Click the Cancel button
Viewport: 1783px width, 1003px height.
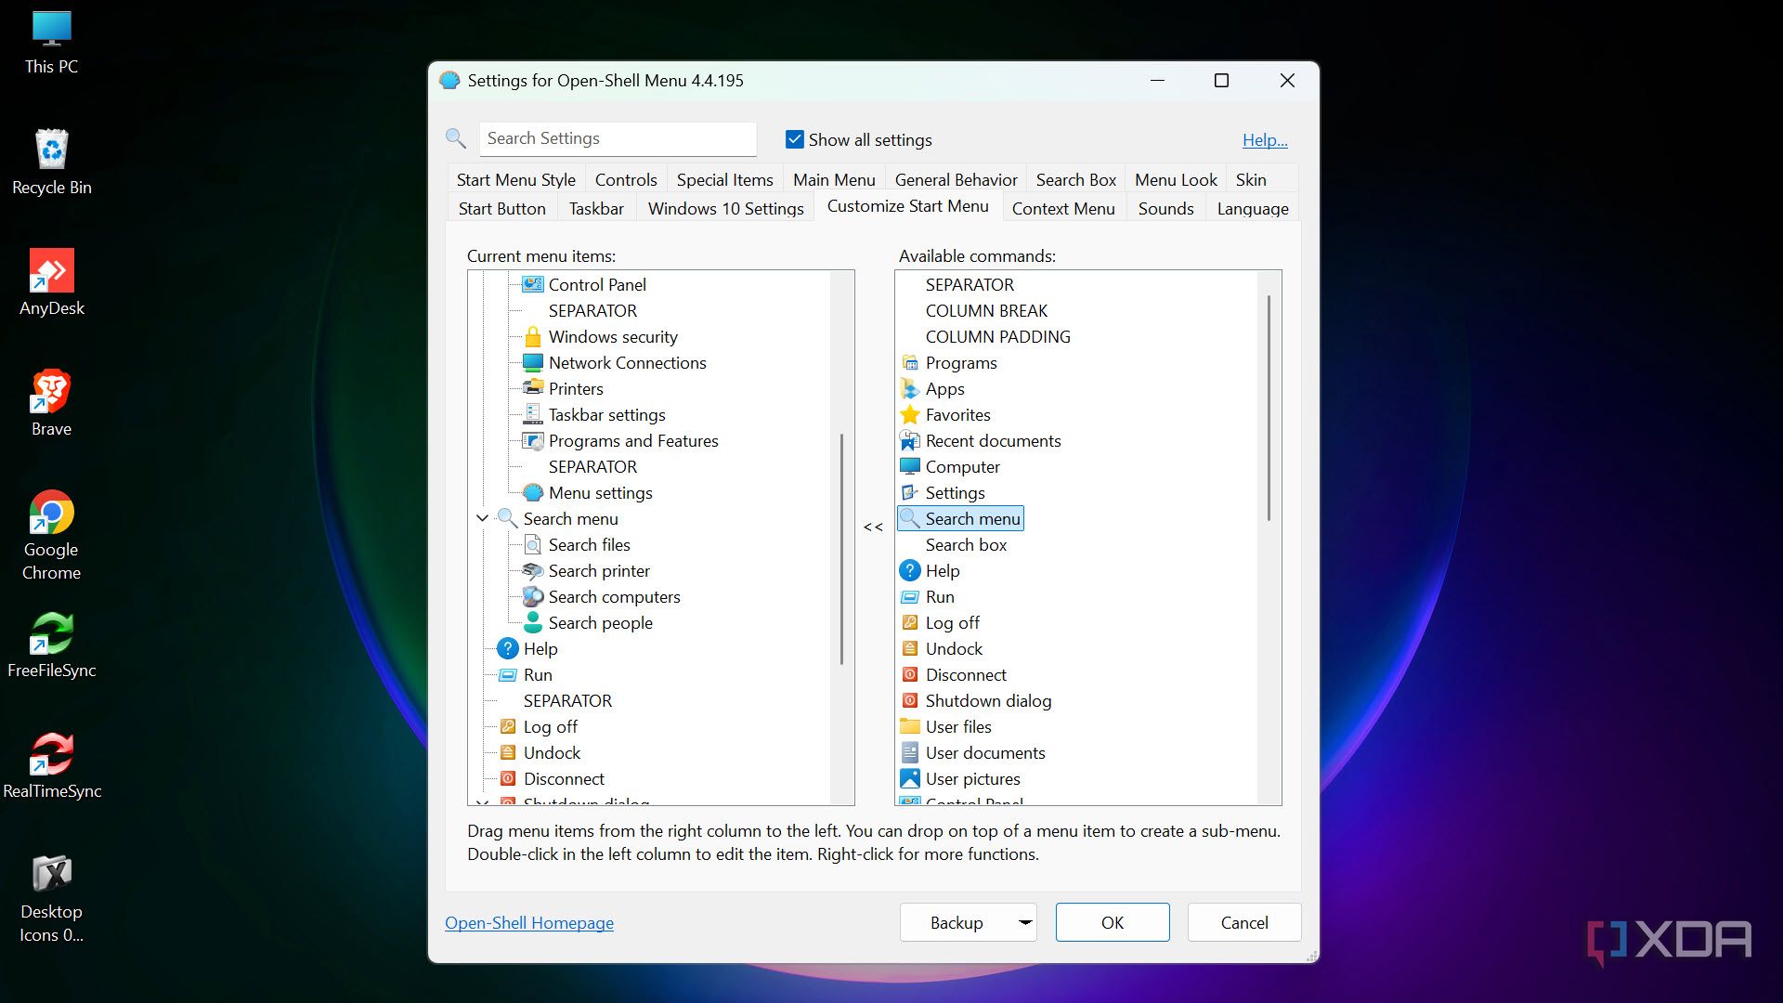tap(1244, 922)
